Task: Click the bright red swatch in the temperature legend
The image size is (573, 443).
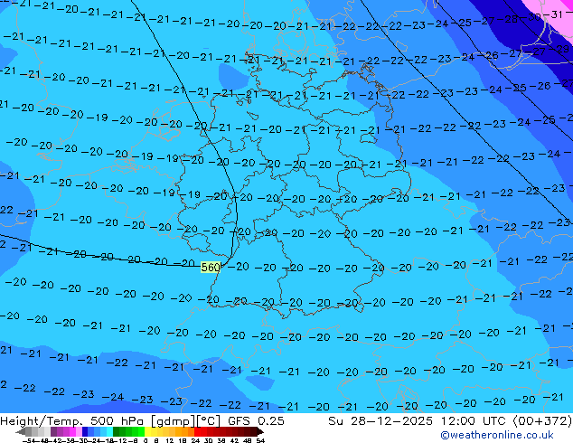Action: [197, 431]
